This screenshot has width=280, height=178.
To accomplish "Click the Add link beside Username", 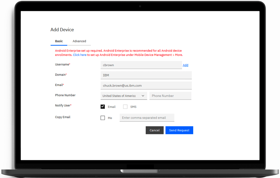I will [x=185, y=65].
